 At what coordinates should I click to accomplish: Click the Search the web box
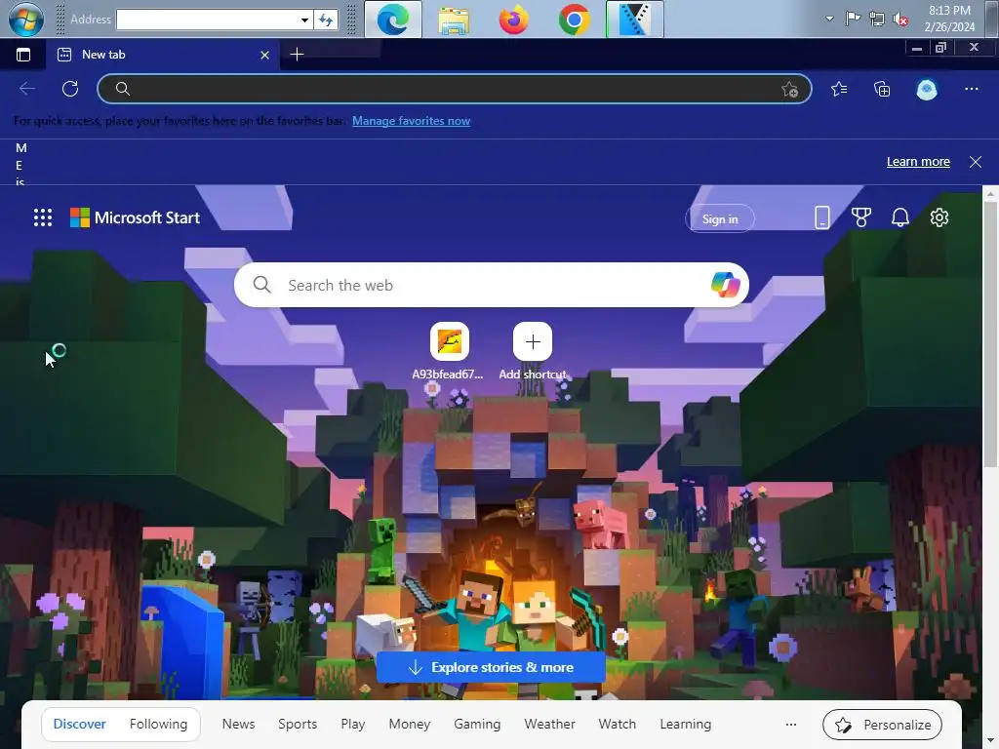[x=492, y=286]
